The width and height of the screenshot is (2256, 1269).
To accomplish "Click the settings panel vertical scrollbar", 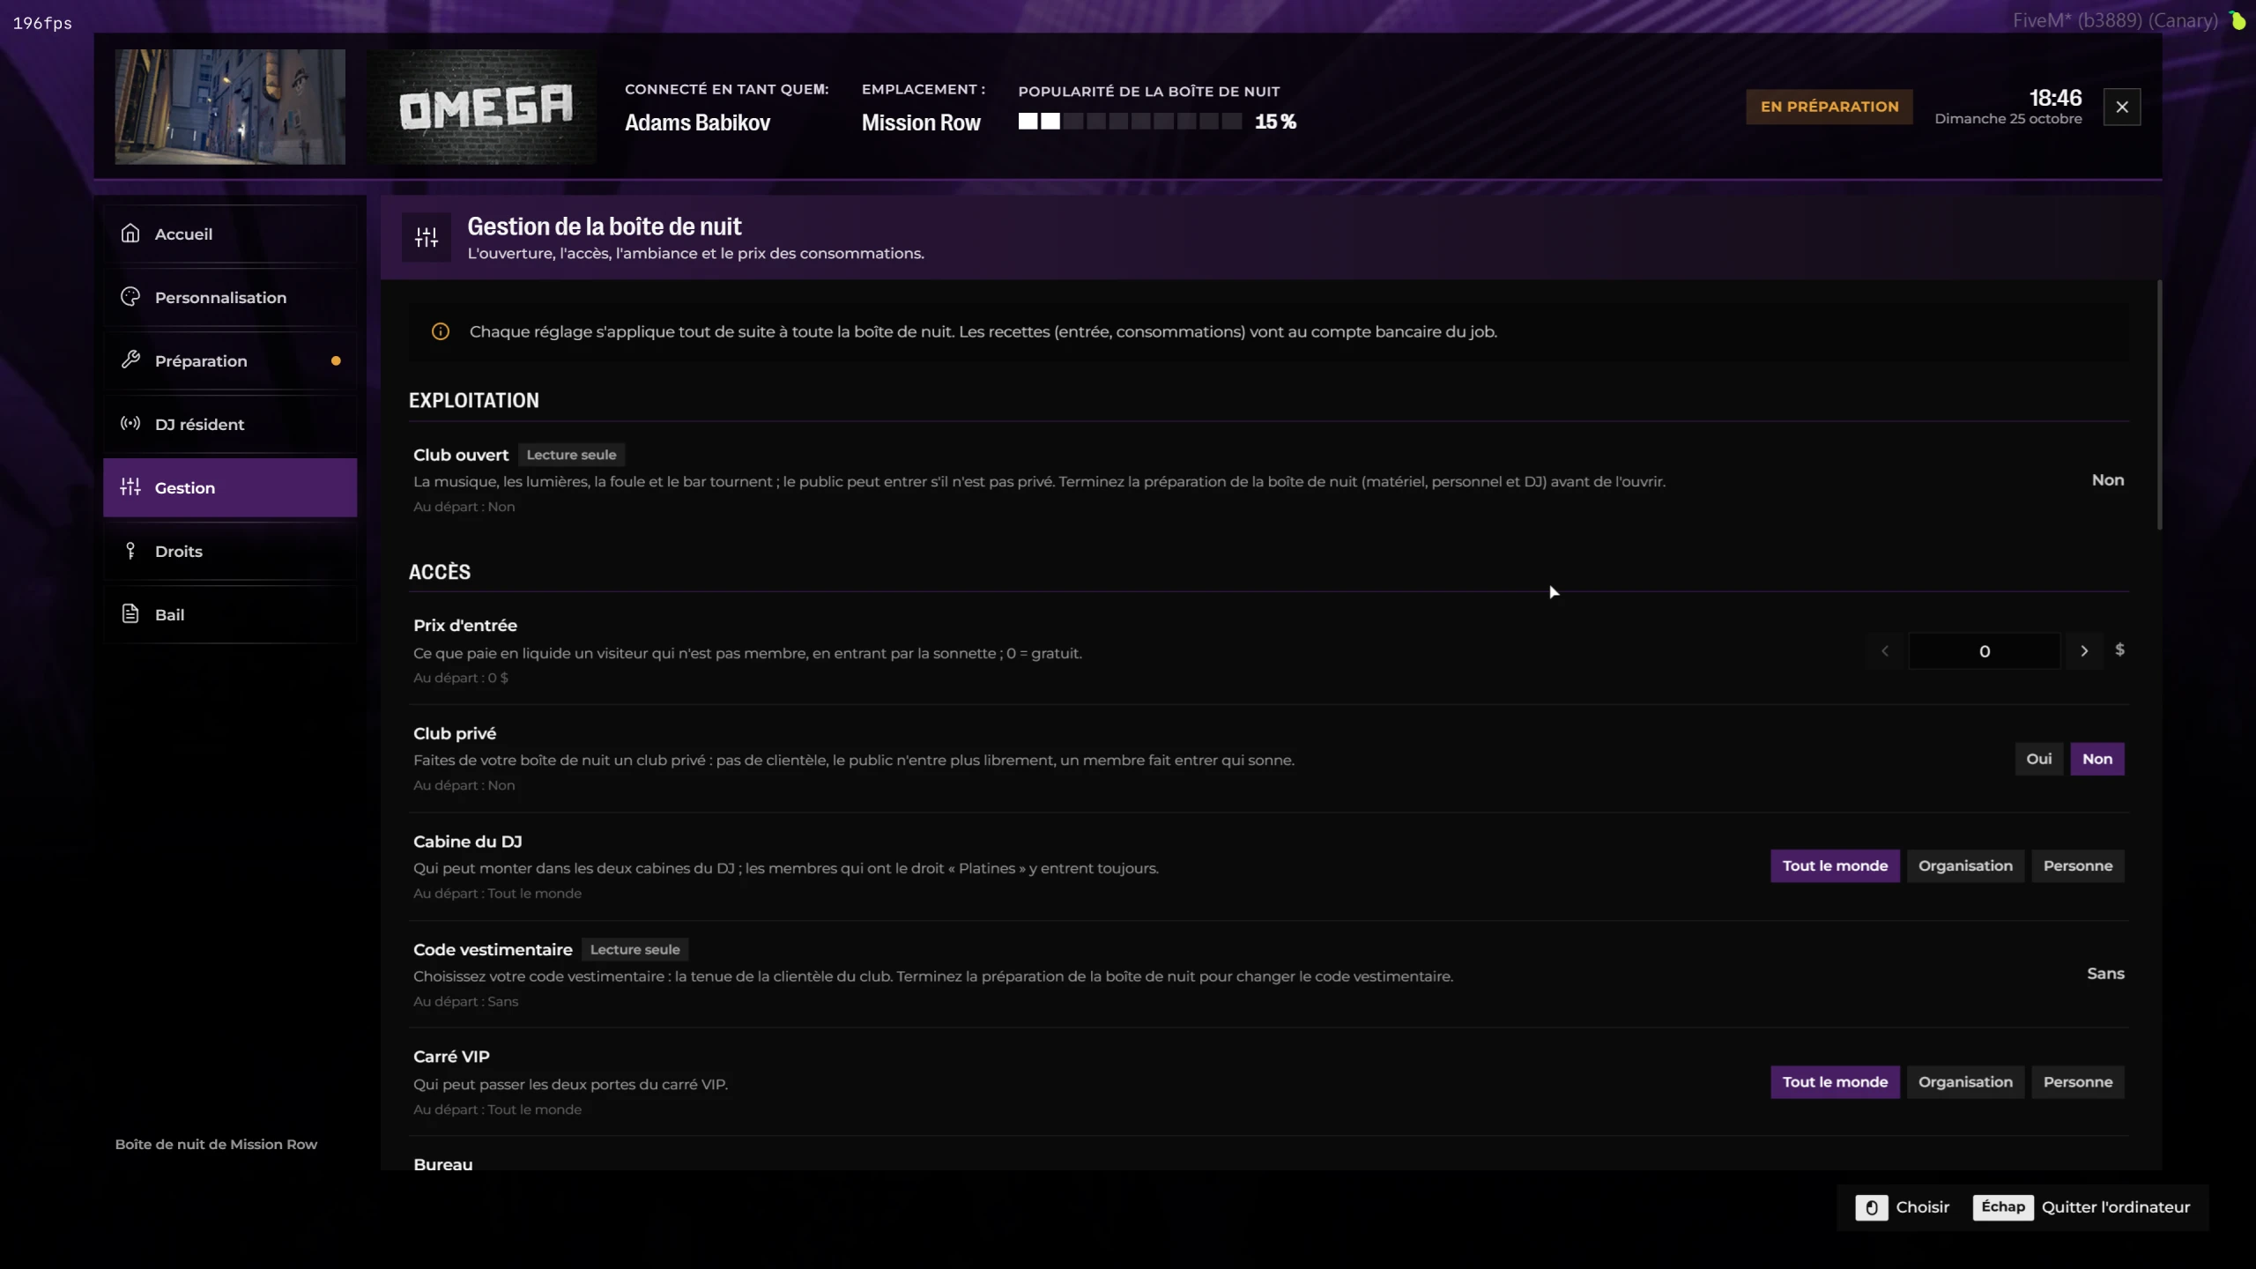I will pos(2159,405).
